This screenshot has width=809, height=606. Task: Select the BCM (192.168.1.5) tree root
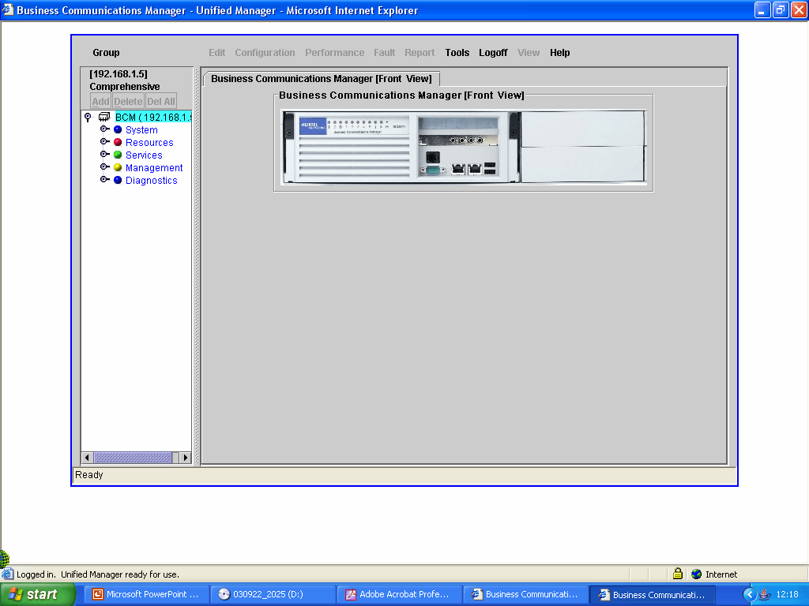[x=152, y=117]
